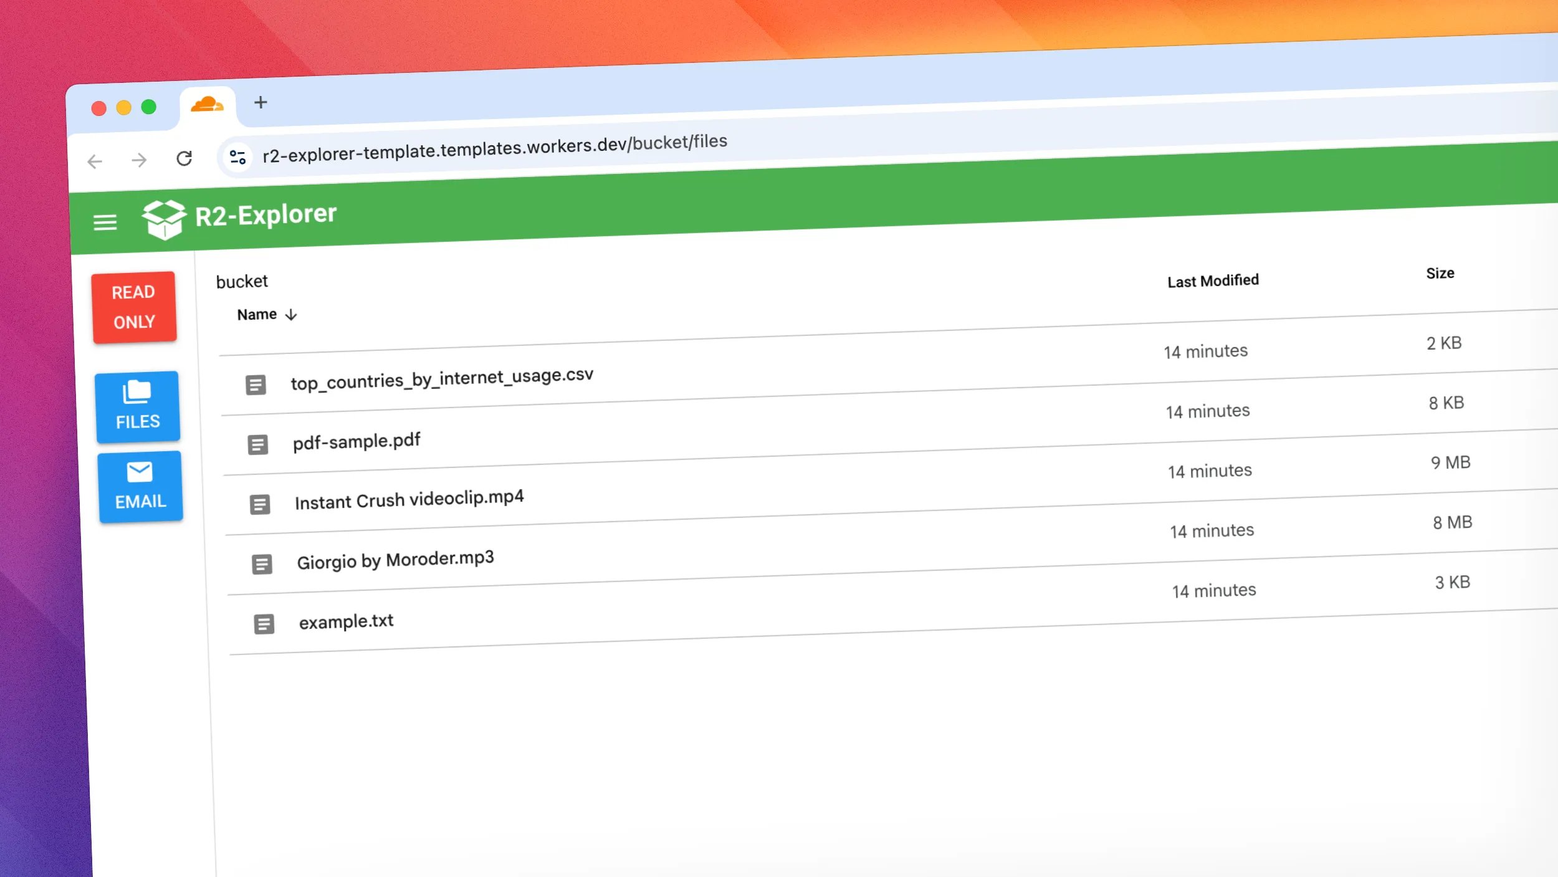The height and width of the screenshot is (877, 1558).
Task: Click the 8 MB size cell
Action: (x=1453, y=522)
